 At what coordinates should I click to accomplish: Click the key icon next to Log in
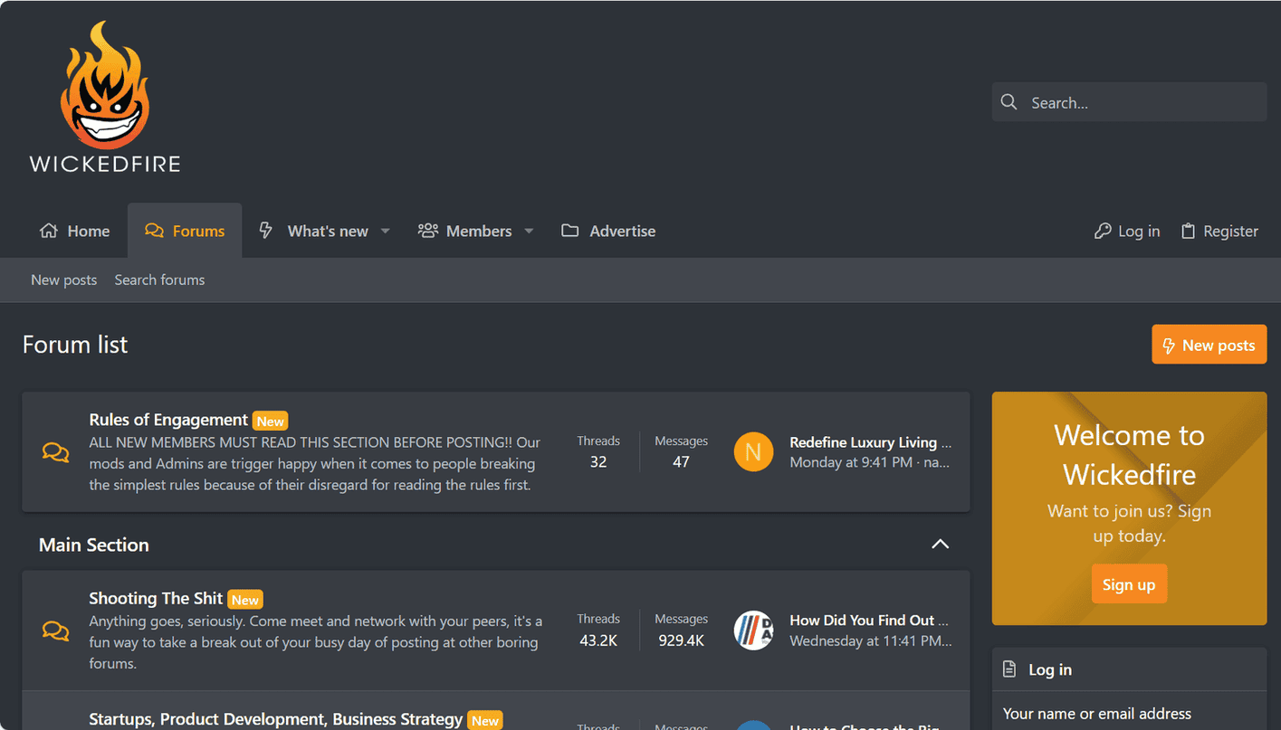pyautogui.click(x=1102, y=232)
